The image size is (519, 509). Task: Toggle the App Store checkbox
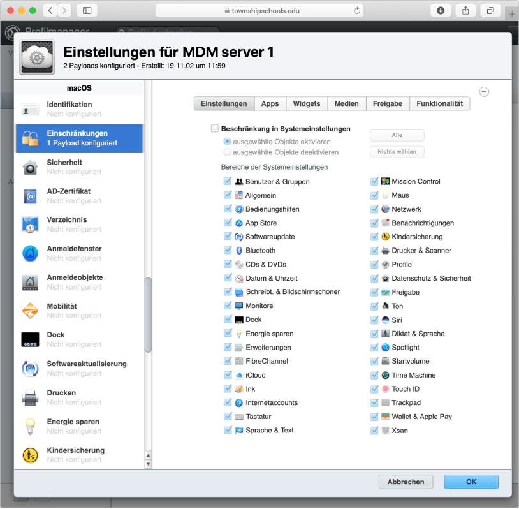coord(228,223)
